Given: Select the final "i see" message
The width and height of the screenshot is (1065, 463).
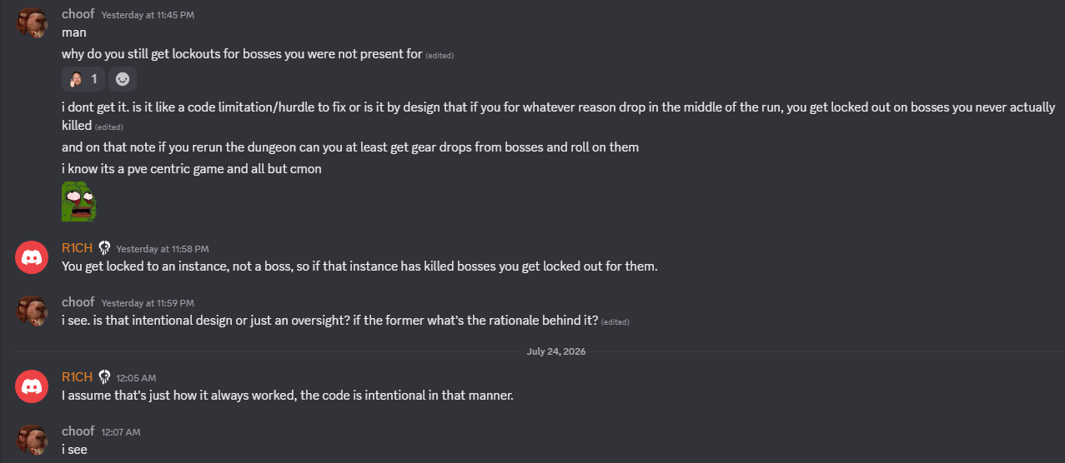Looking at the screenshot, I should [74, 450].
